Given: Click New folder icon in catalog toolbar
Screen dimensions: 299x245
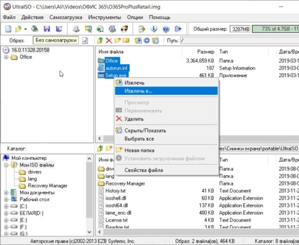Looking at the screenshot, I should point(109,148).
